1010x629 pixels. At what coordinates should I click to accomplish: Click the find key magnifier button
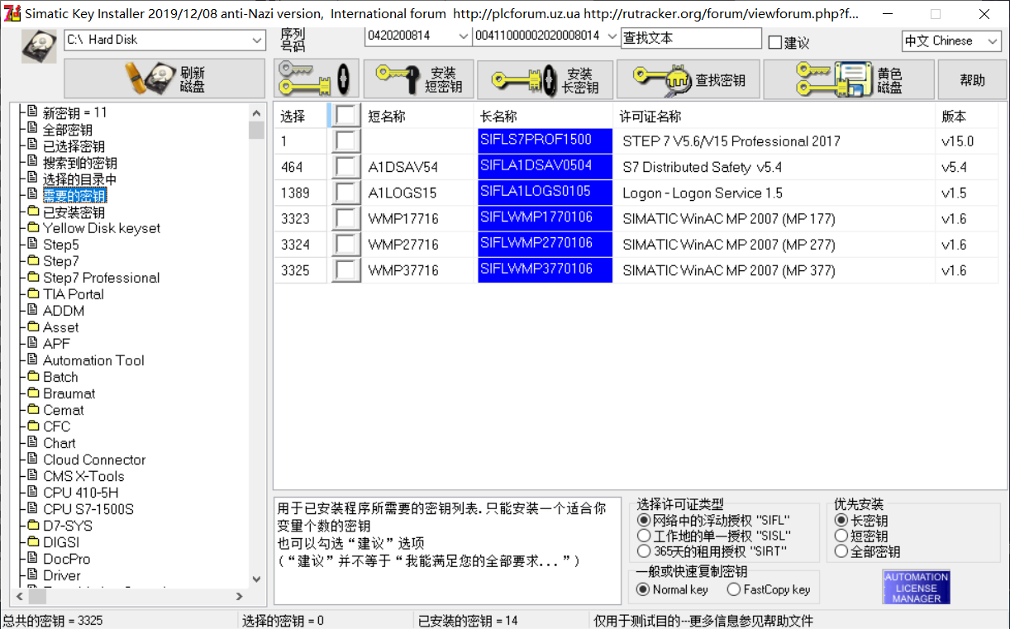688,79
